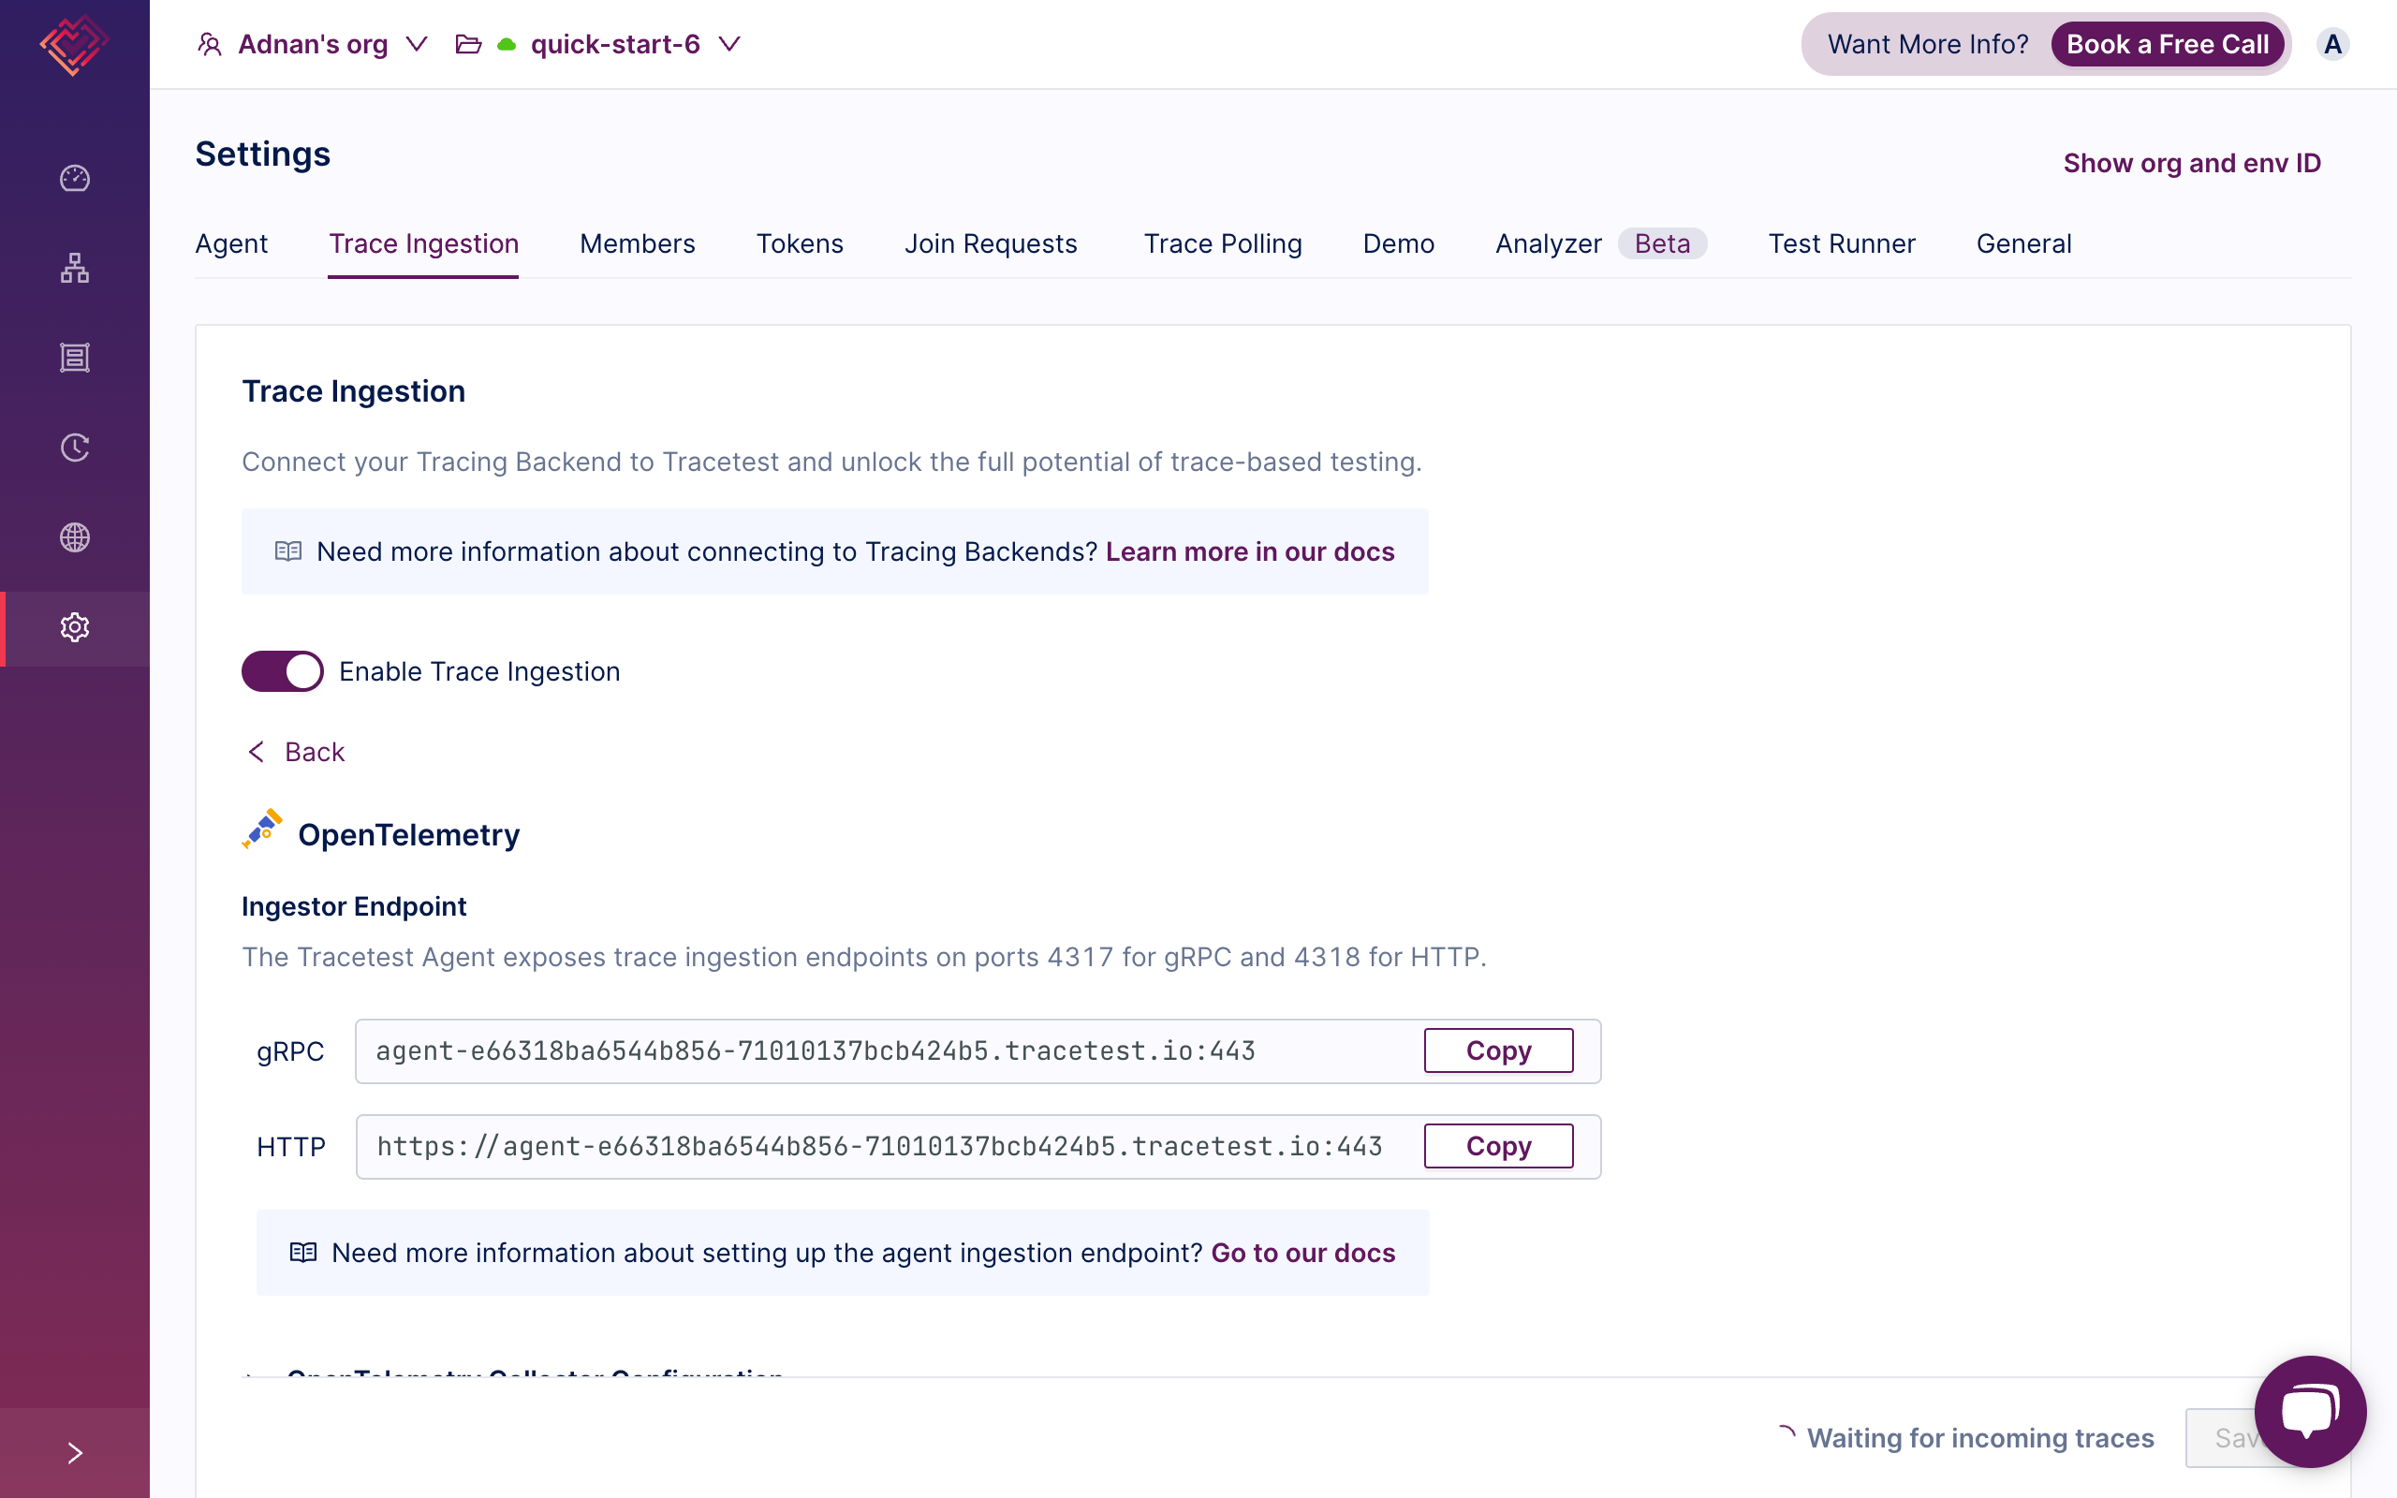Open Go to our docs link
The height and width of the screenshot is (1498, 2397).
coord(1302,1253)
